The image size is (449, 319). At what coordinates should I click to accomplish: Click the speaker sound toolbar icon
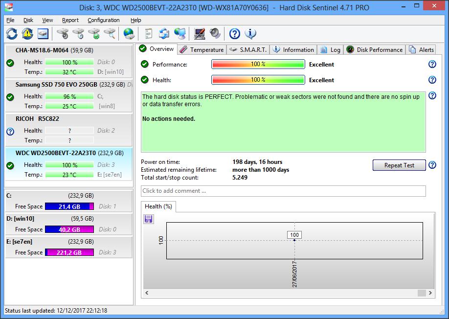point(215,33)
